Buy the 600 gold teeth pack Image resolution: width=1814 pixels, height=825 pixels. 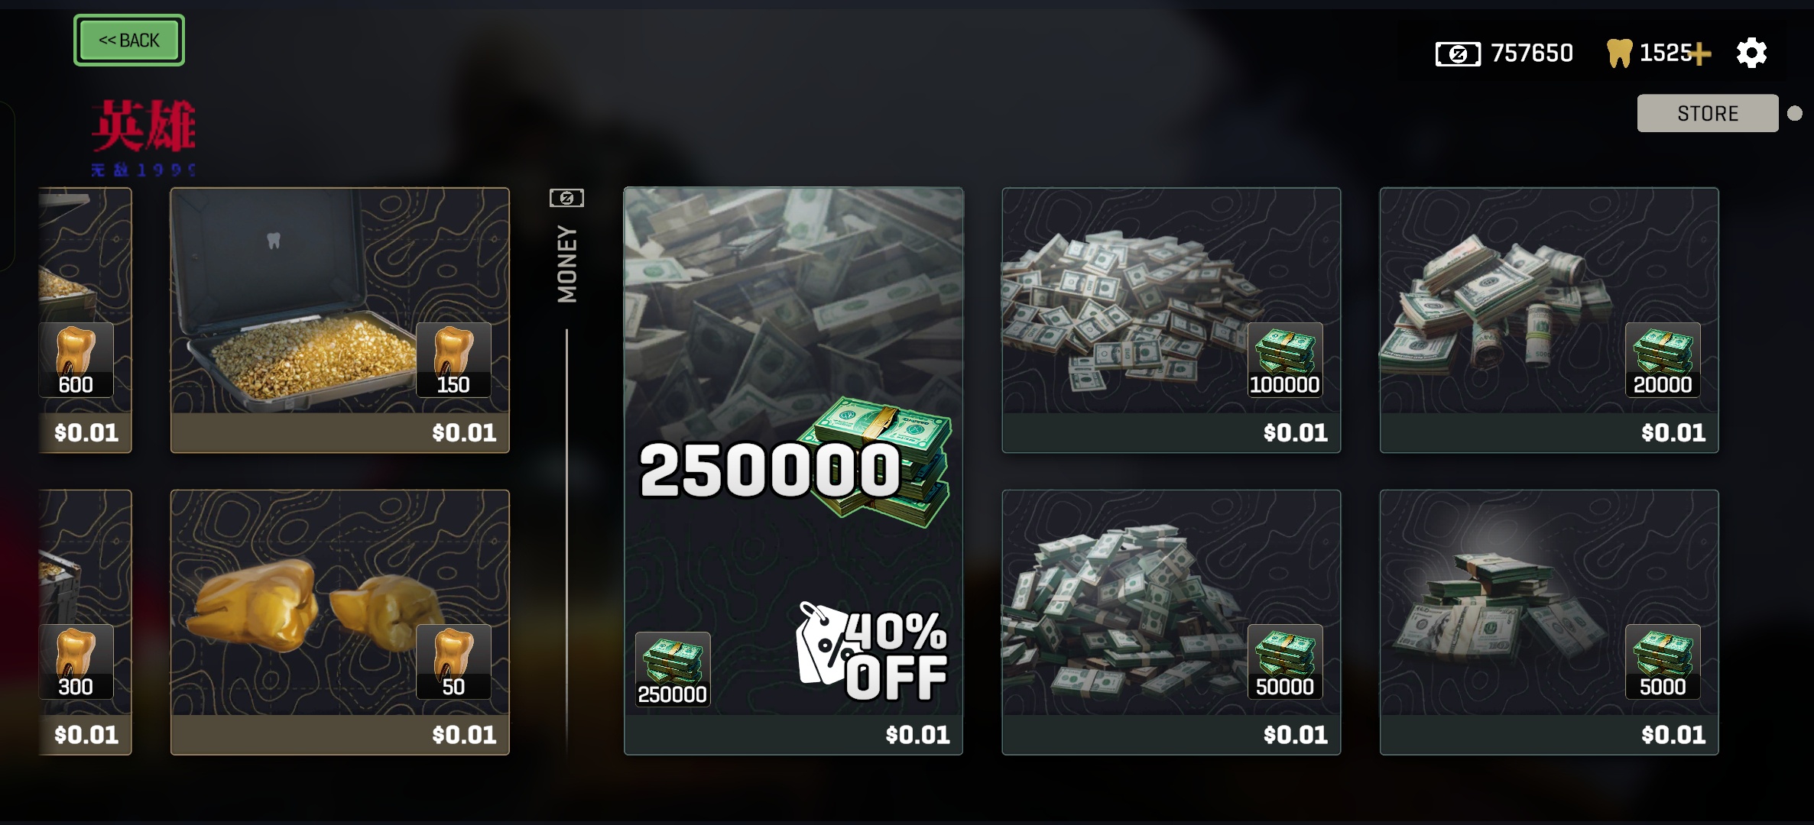[85, 320]
